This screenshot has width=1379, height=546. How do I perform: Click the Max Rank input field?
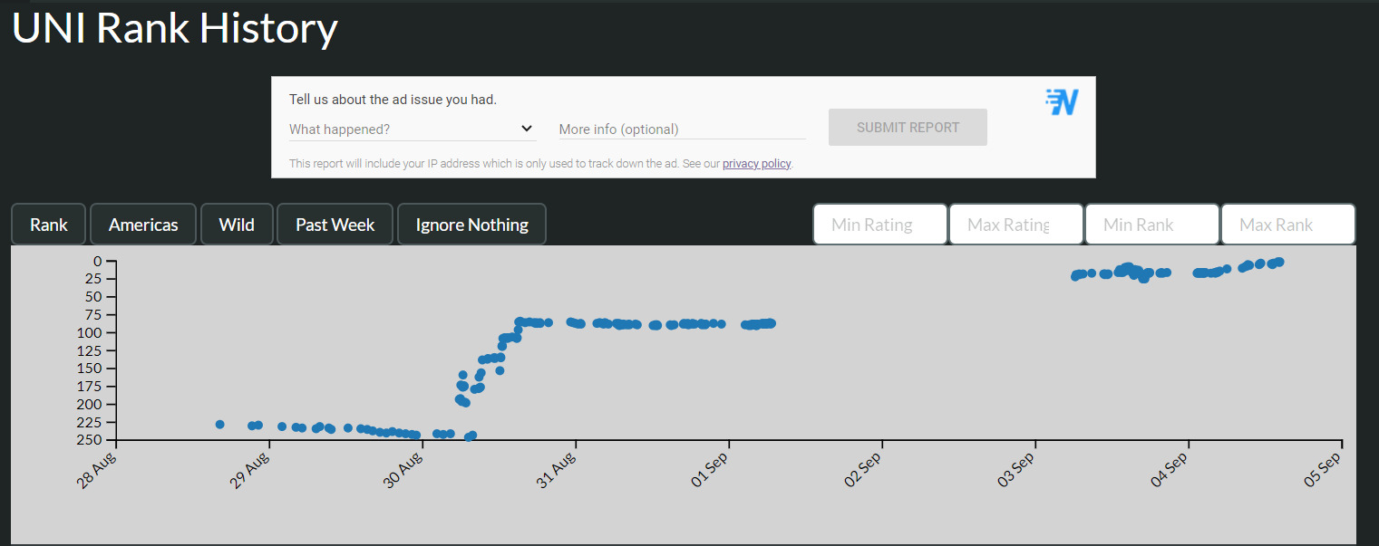click(x=1288, y=225)
